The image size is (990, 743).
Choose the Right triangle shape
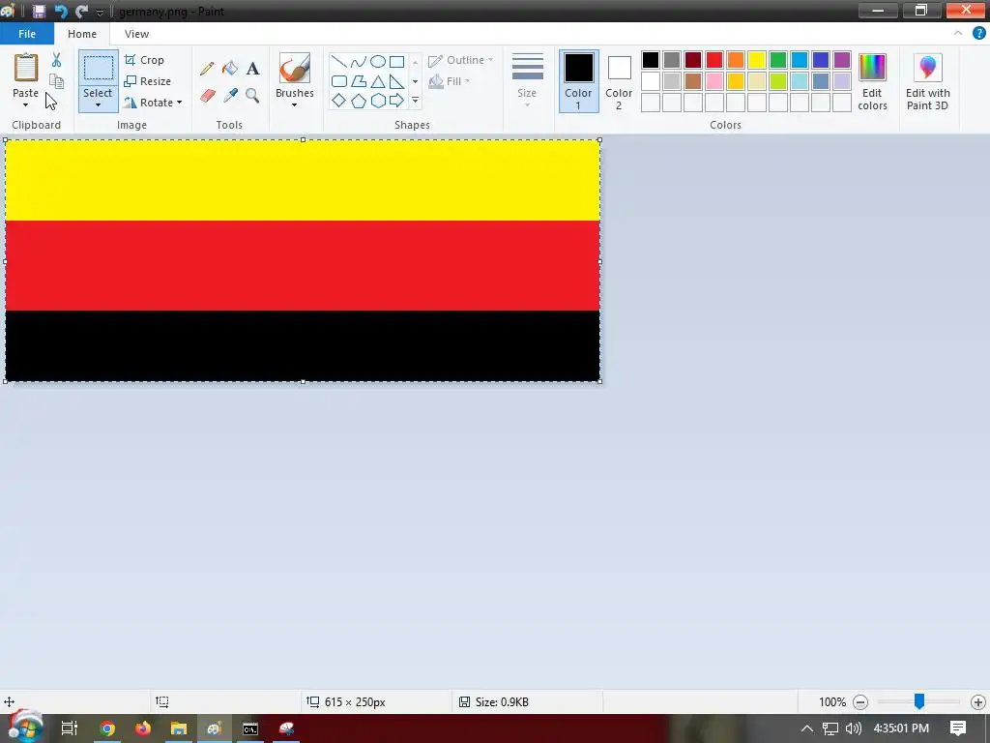[396, 81]
